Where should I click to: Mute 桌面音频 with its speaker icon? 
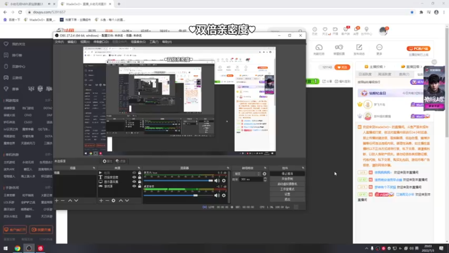point(217,195)
